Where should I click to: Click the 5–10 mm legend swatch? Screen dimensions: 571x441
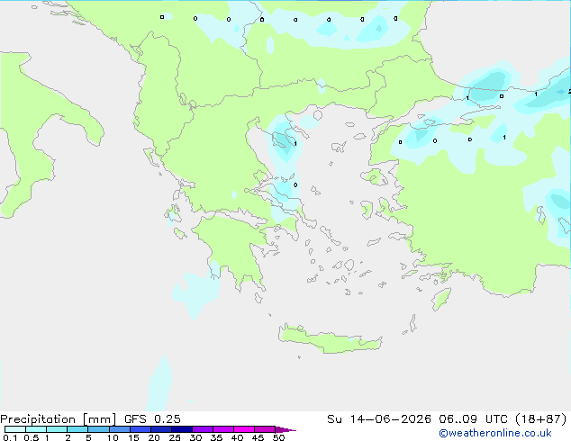98,429
